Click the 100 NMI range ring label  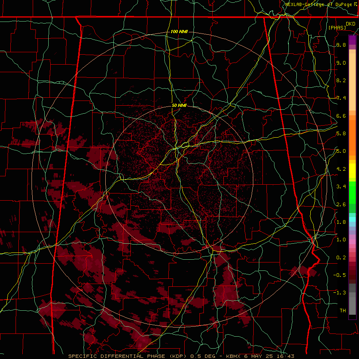[179, 32]
